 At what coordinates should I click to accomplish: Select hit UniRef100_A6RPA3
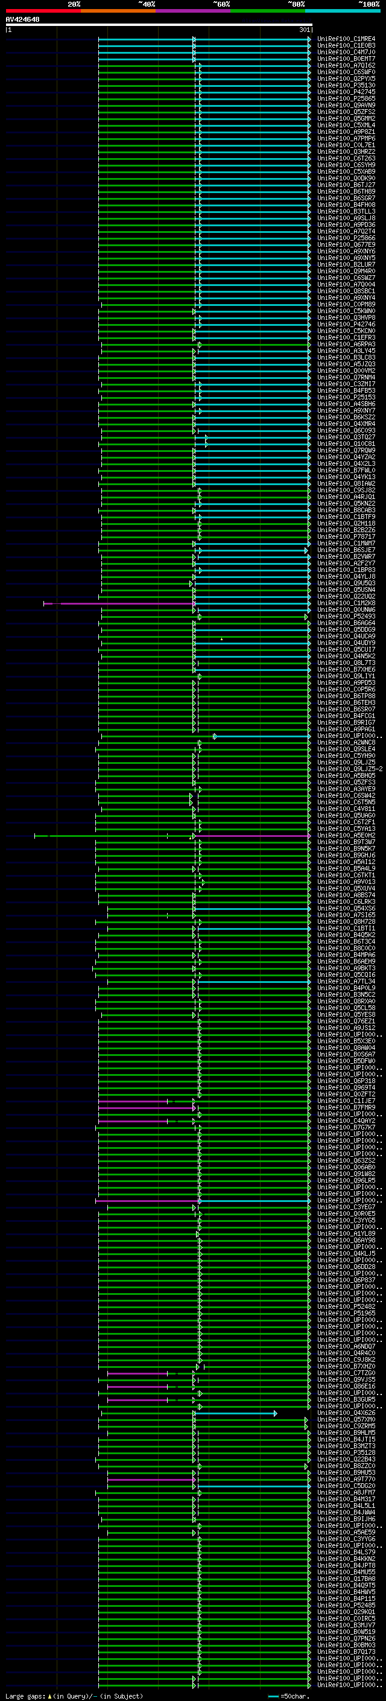coord(346,344)
